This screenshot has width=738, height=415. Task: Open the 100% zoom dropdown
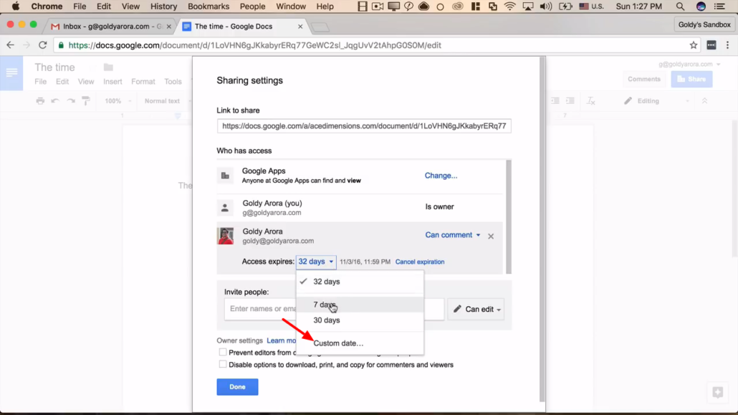tap(118, 101)
